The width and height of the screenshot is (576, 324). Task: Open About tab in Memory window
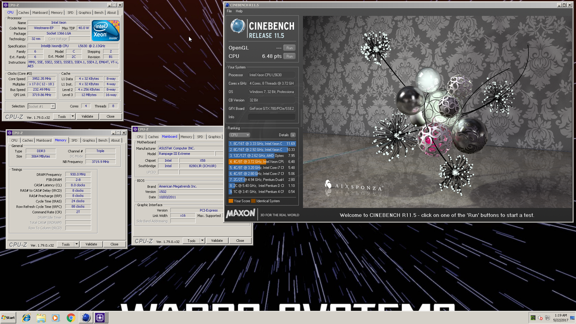point(115,140)
